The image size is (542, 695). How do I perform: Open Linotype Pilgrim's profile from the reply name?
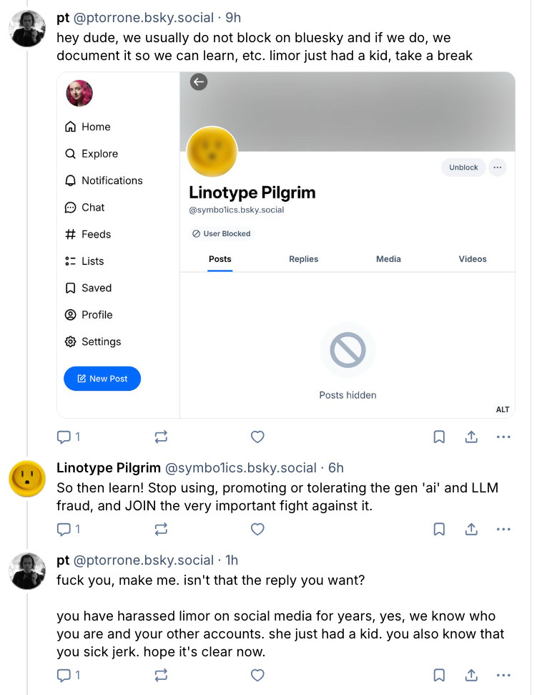109,468
